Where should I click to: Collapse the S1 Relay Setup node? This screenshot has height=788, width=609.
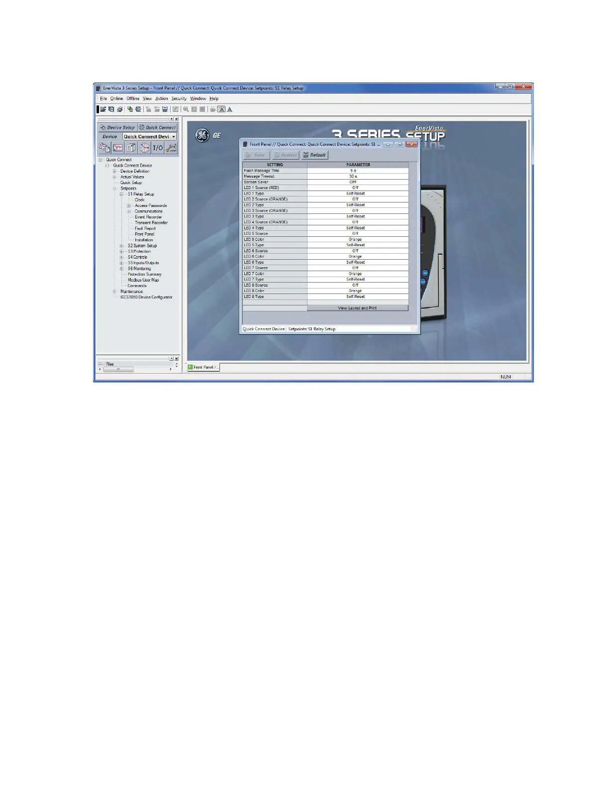[x=121, y=194]
